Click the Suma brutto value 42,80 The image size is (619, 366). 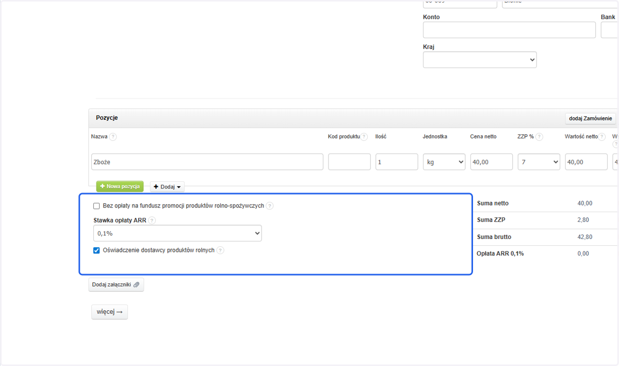[585, 237]
